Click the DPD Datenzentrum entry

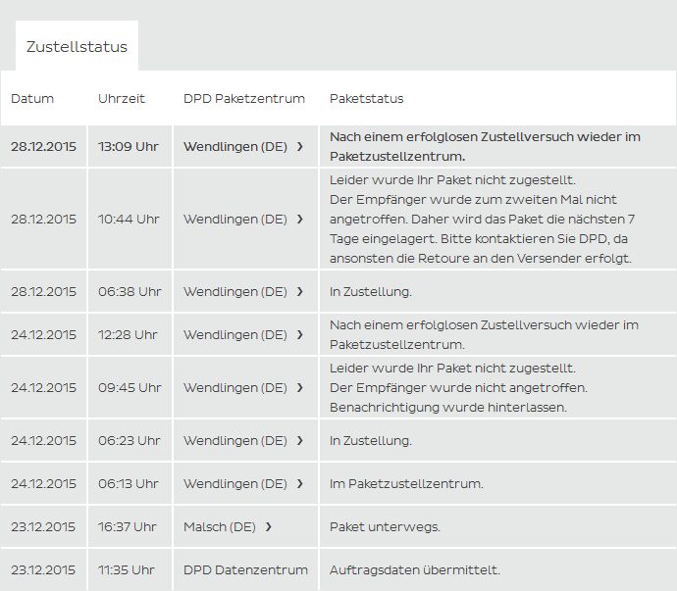[245, 570]
